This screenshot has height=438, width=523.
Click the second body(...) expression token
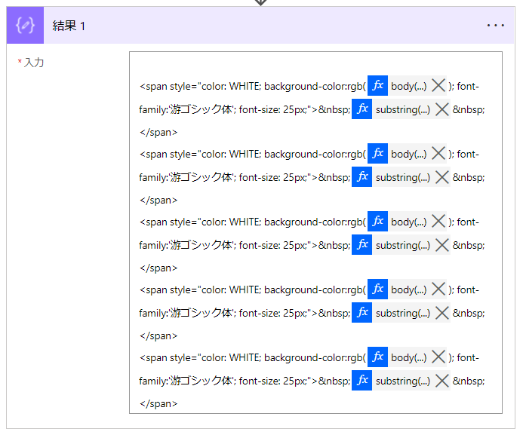[408, 155]
